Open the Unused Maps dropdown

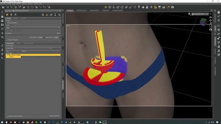point(33,48)
